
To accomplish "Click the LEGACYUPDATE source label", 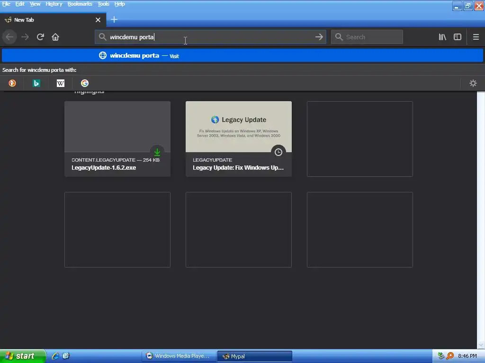I will pos(212,160).
